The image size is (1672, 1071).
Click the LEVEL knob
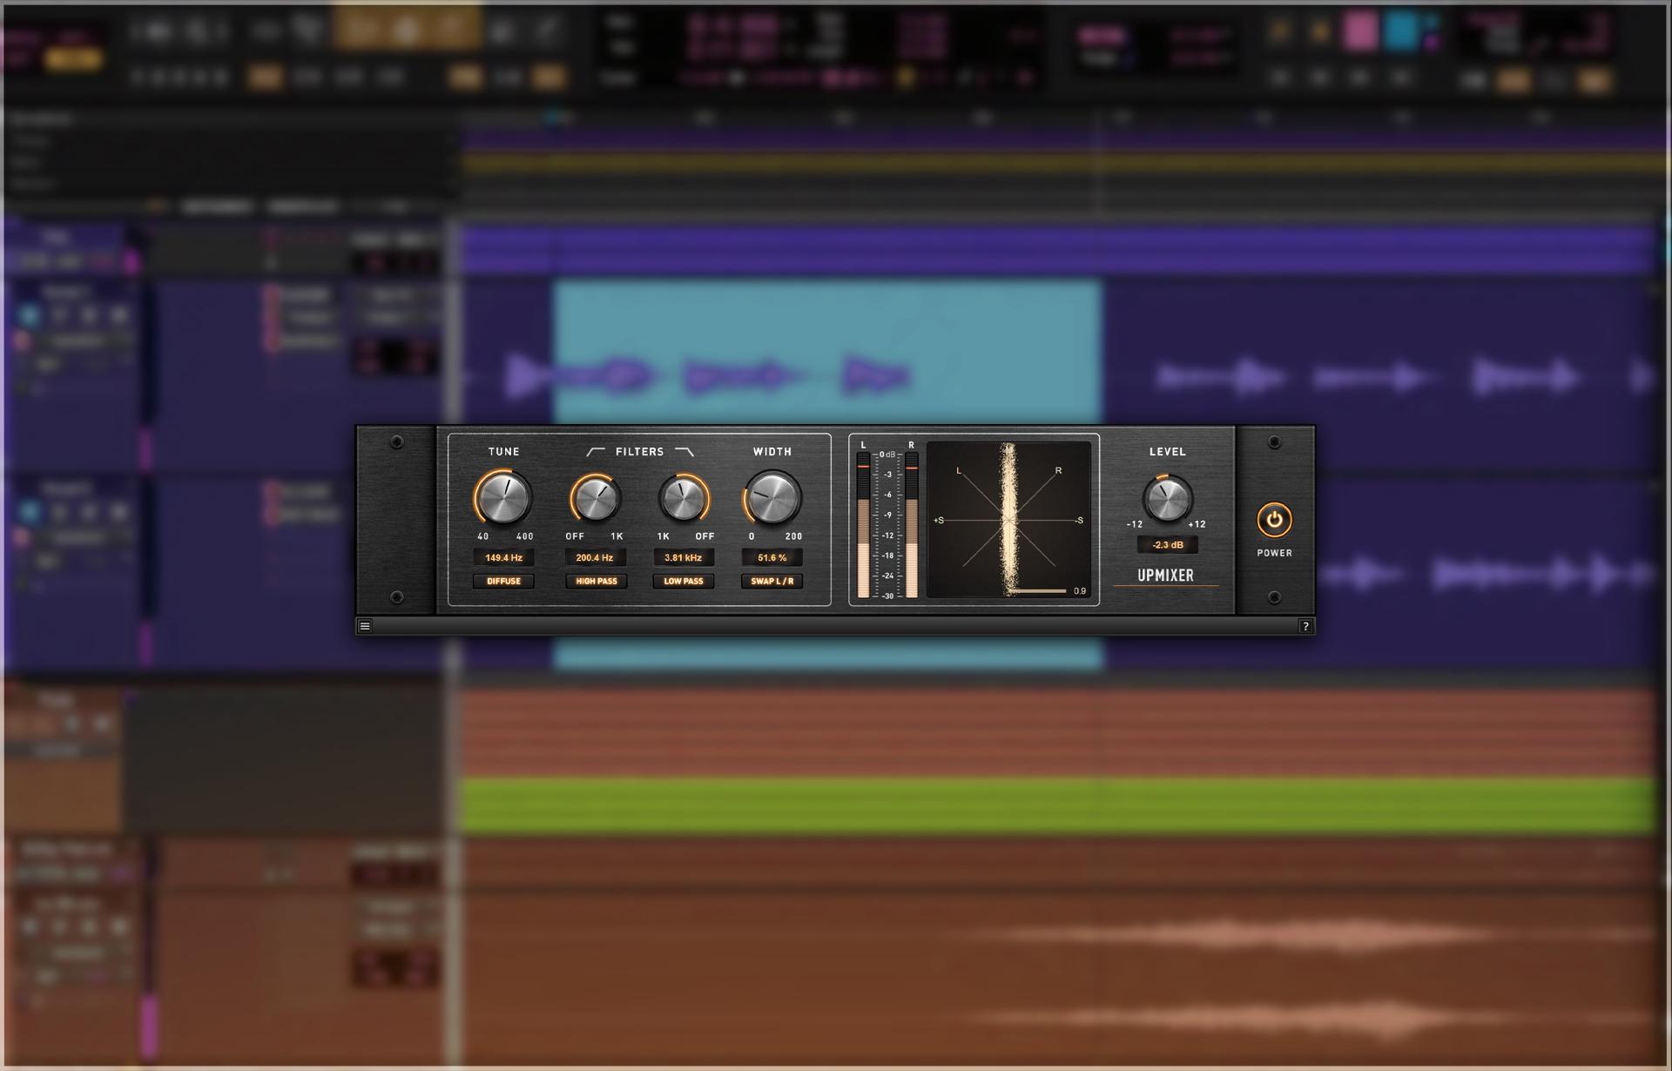tap(1167, 499)
